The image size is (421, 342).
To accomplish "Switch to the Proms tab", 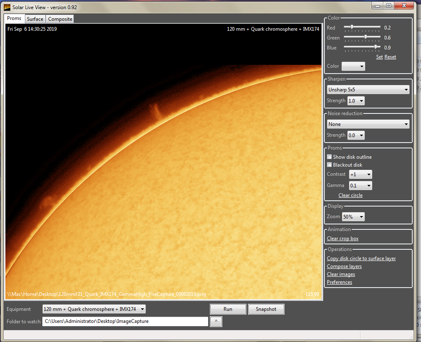I will (14, 18).
